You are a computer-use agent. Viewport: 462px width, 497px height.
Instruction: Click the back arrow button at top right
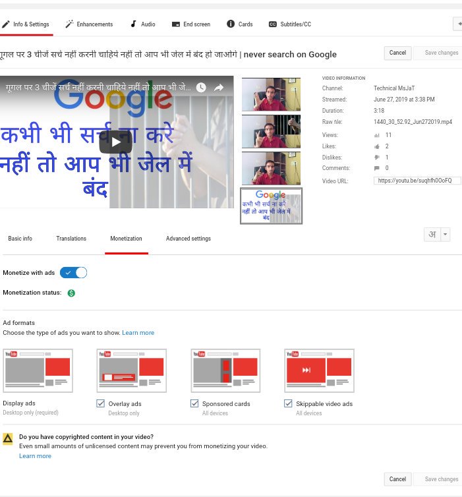click(x=458, y=24)
